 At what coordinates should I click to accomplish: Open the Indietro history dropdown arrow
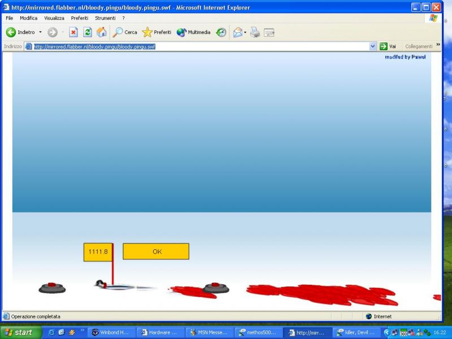pos(40,32)
